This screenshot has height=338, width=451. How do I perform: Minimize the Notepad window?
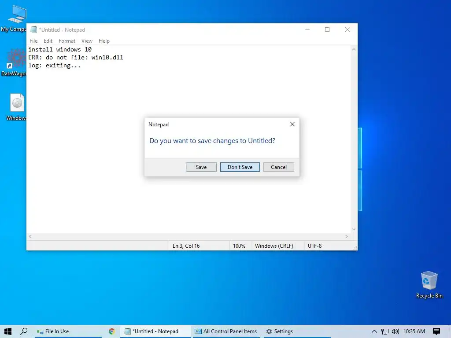(307, 29)
